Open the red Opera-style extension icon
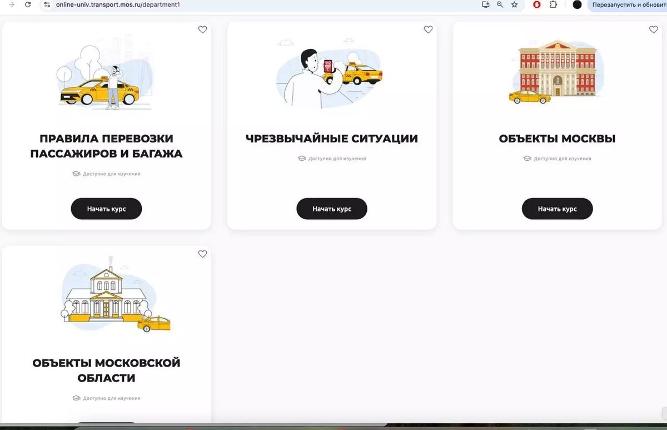Image resolution: width=667 pixels, height=430 pixels. click(537, 4)
